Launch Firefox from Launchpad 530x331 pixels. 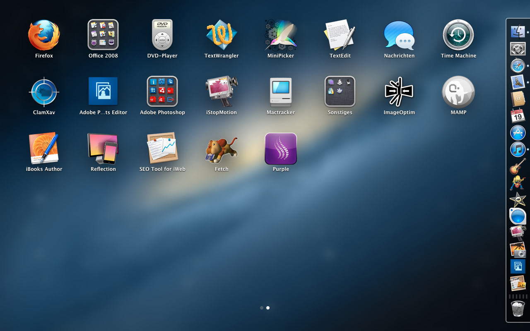[x=44, y=35]
